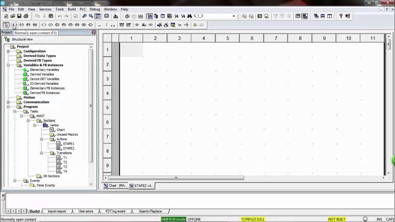This screenshot has width=395, height=222.
Task: Open the PLC menu
Action: point(83,9)
